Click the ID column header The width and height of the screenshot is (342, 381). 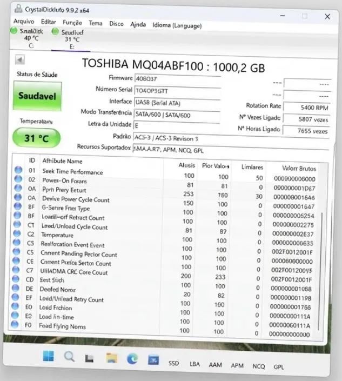click(32, 161)
